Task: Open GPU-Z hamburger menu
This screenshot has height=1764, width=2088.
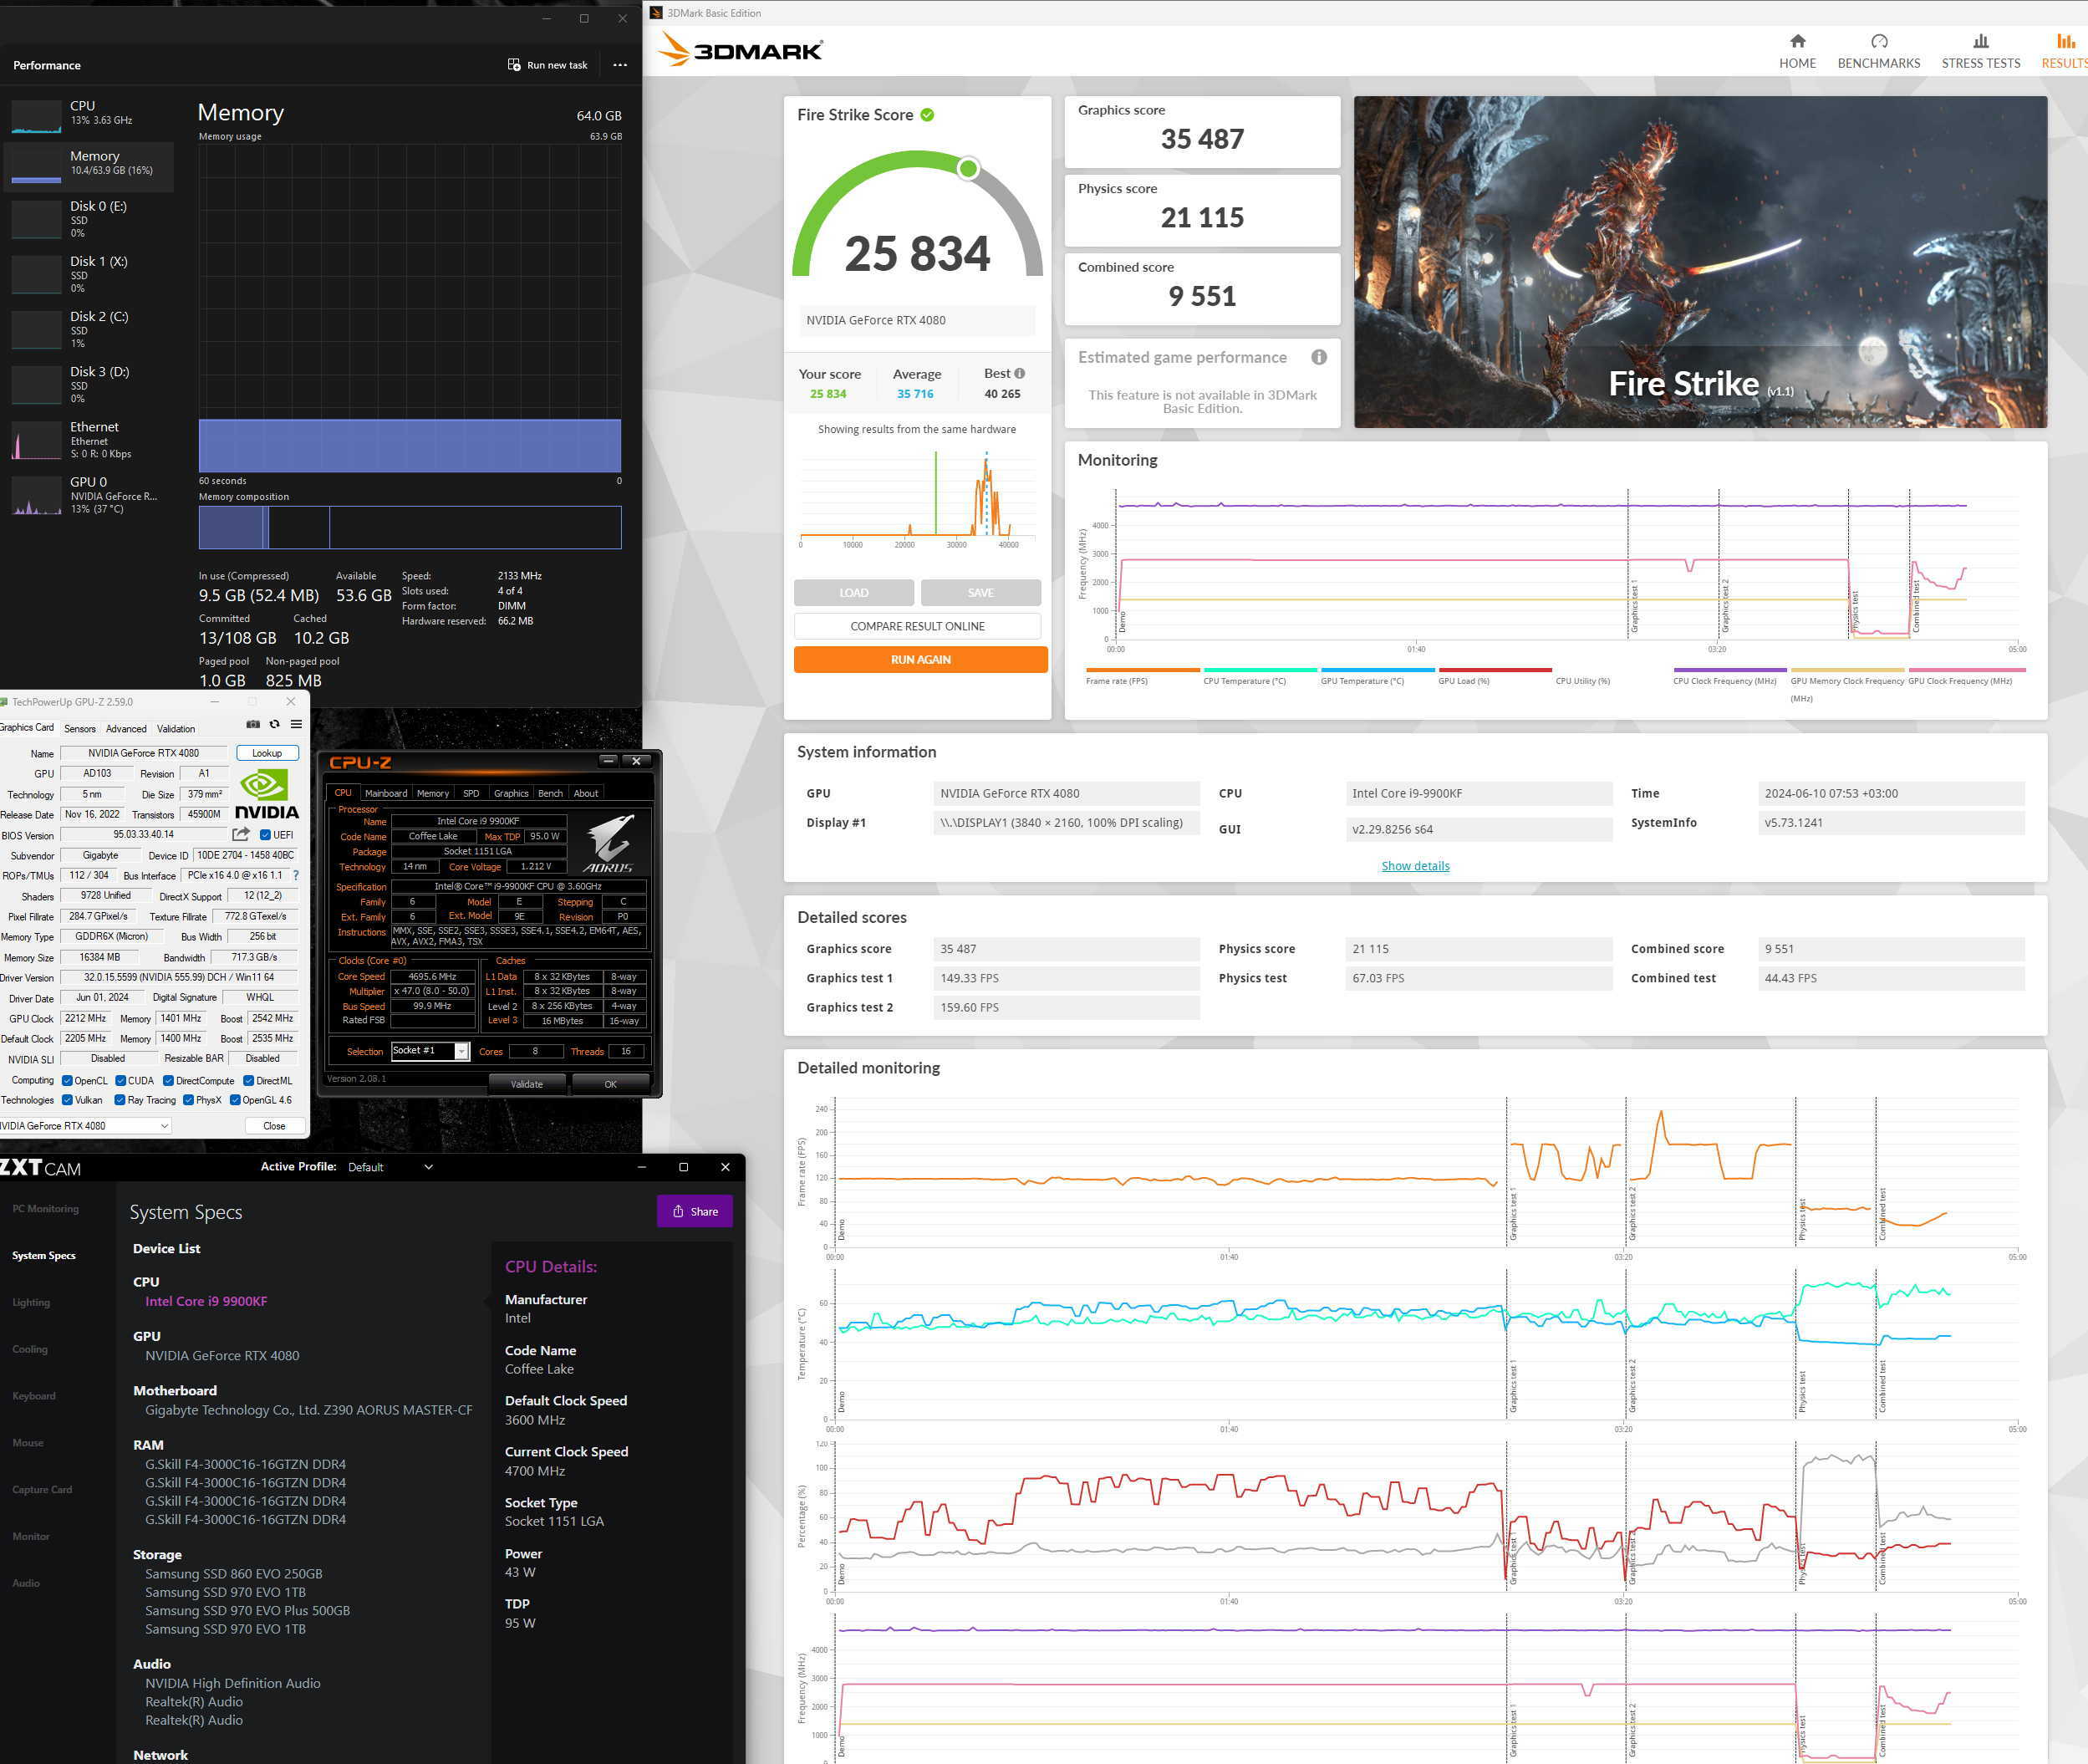Action: tap(296, 724)
